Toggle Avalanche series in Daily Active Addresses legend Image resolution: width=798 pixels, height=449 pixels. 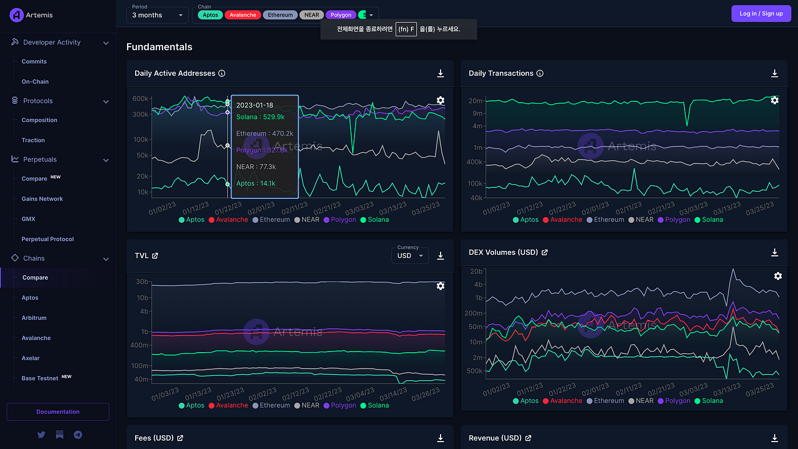[x=229, y=219]
